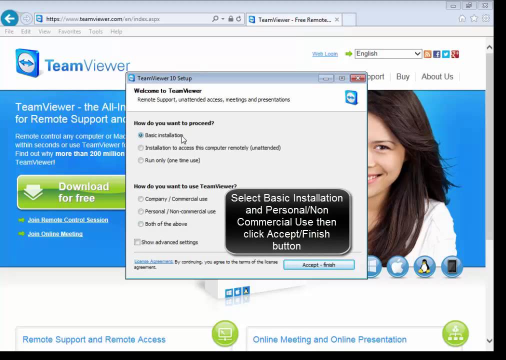Open the View menu

pos(44,31)
